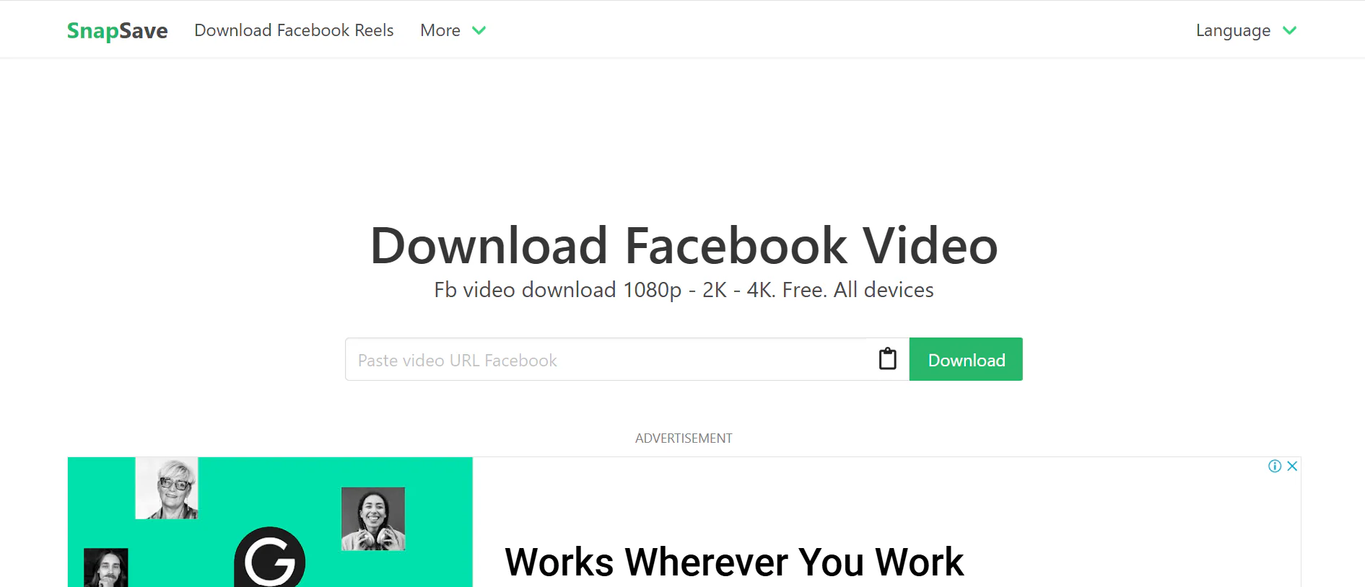The image size is (1365, 587).
Task: Click the ad info icon
Action: [1275, 466]
